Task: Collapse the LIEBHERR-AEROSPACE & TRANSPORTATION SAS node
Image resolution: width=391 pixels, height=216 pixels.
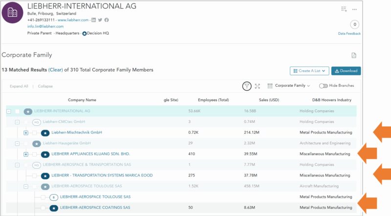Action: coord(17,165)
